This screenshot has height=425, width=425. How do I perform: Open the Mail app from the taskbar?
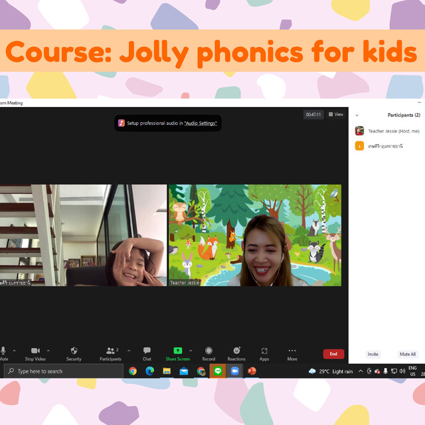[184, 371]
